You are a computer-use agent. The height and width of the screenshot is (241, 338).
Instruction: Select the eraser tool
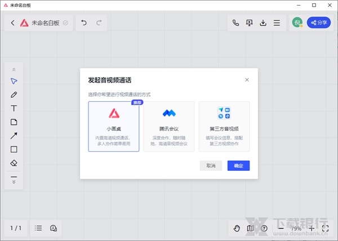click(x=14, y=163)
